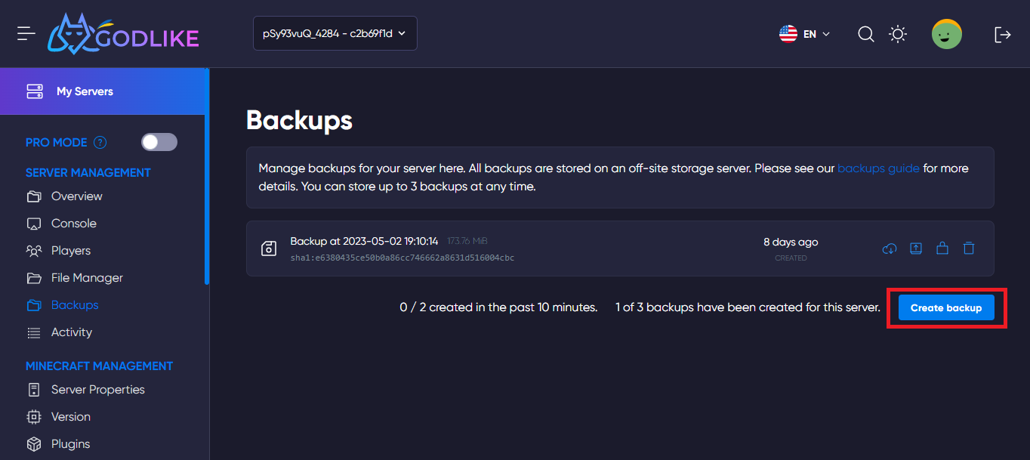Image resolution: width=1030 pixels, height=460 pixels.
Task: Select Server Properties in sidebar
Action: pyautogui.click(x=97, y=390)
